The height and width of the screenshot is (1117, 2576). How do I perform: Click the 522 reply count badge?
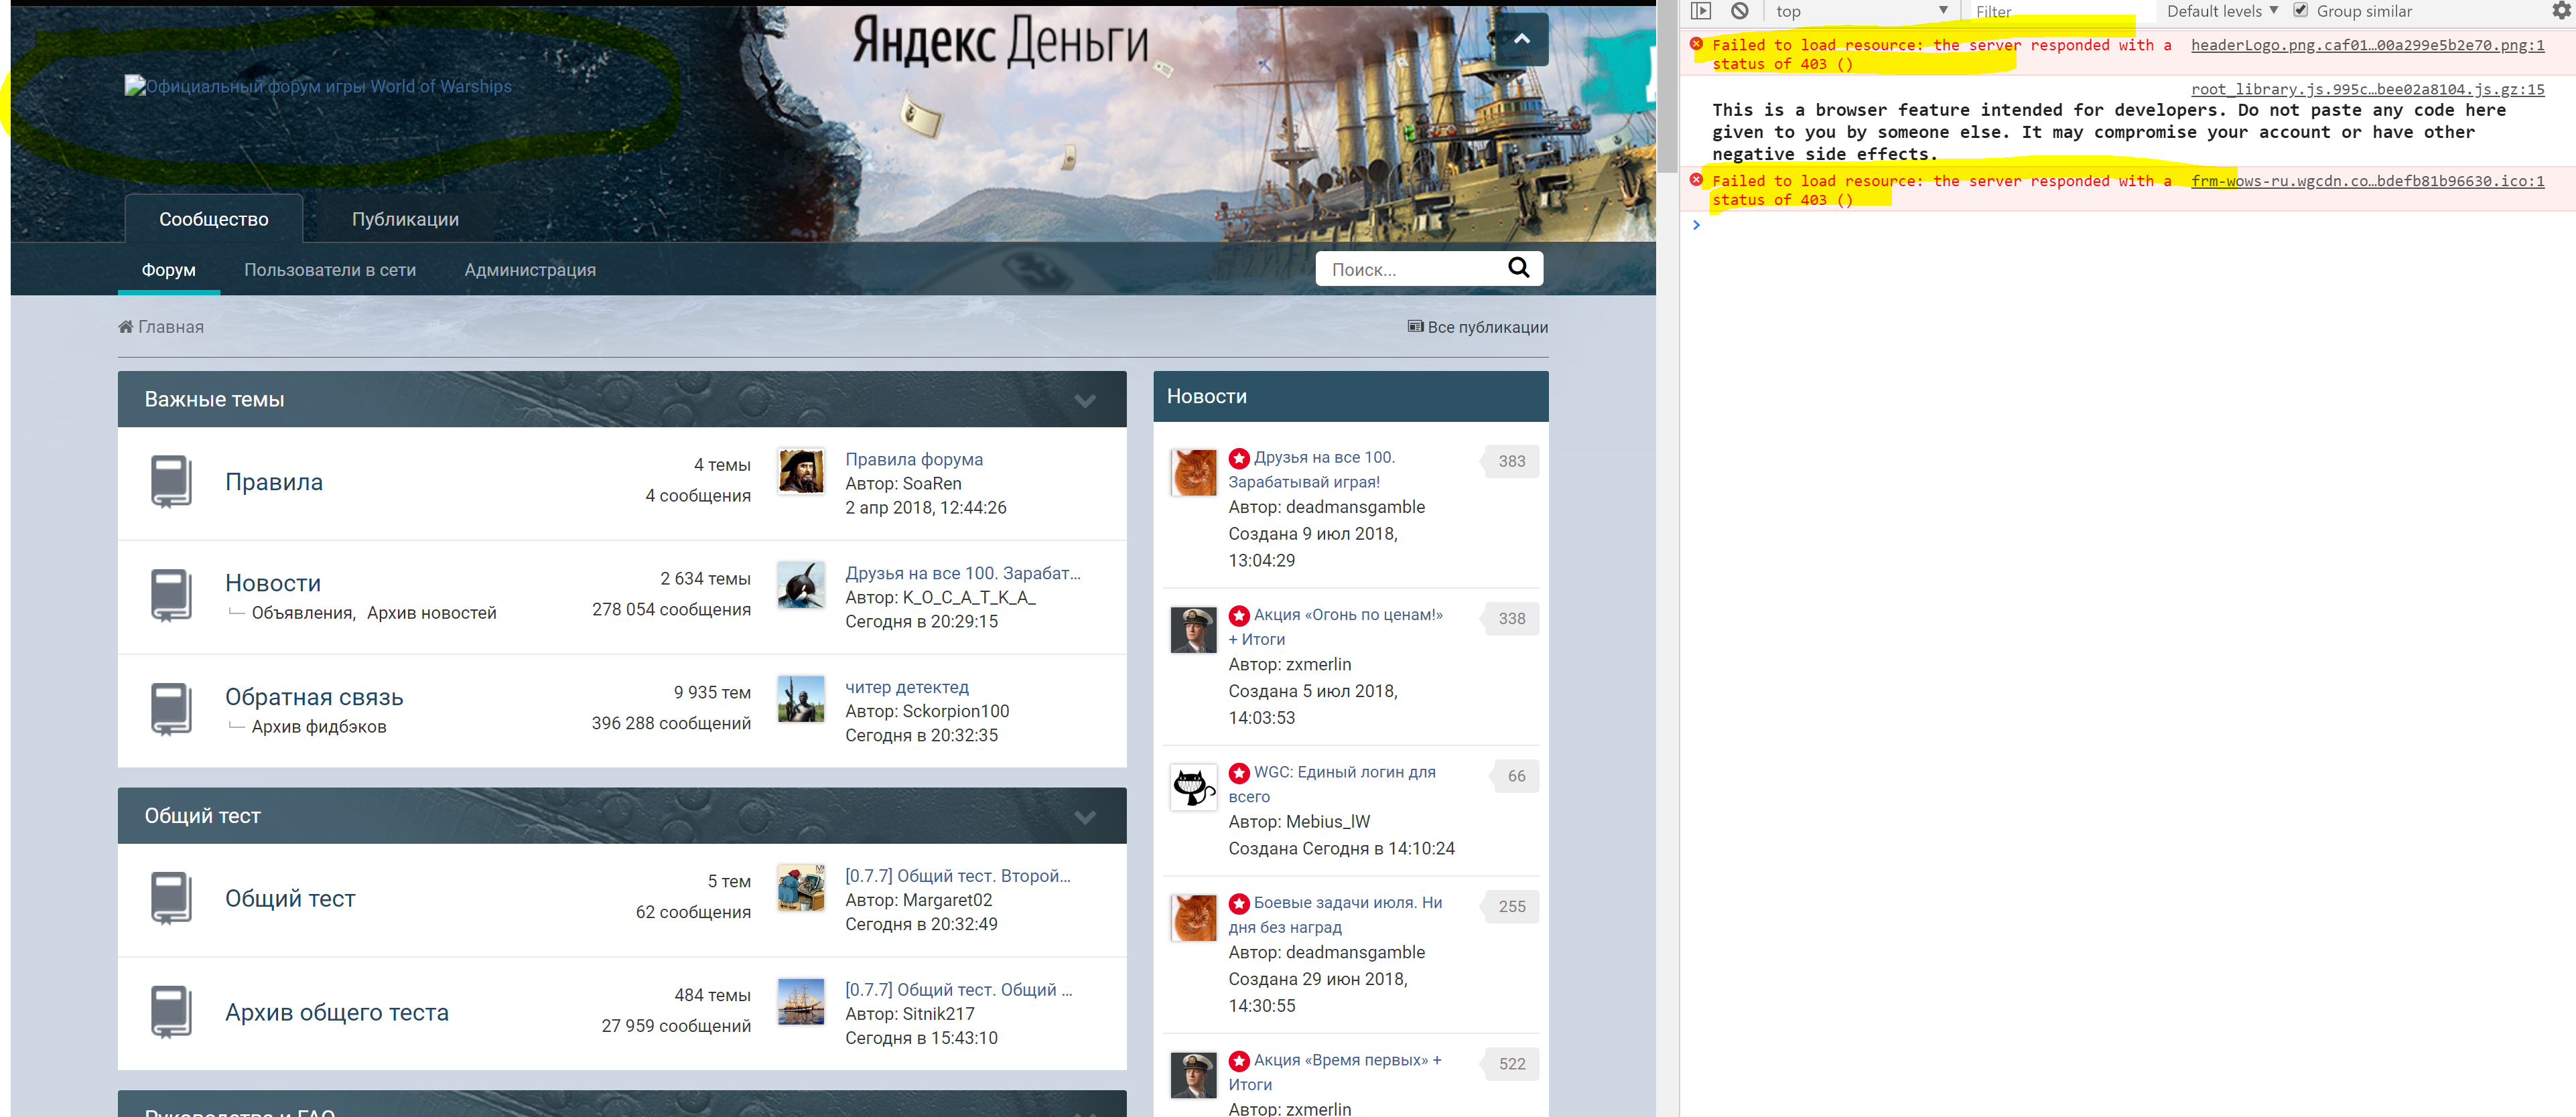[1511, 1064]
